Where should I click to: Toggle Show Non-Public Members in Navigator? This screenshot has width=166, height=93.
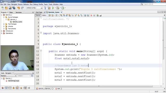14,88
